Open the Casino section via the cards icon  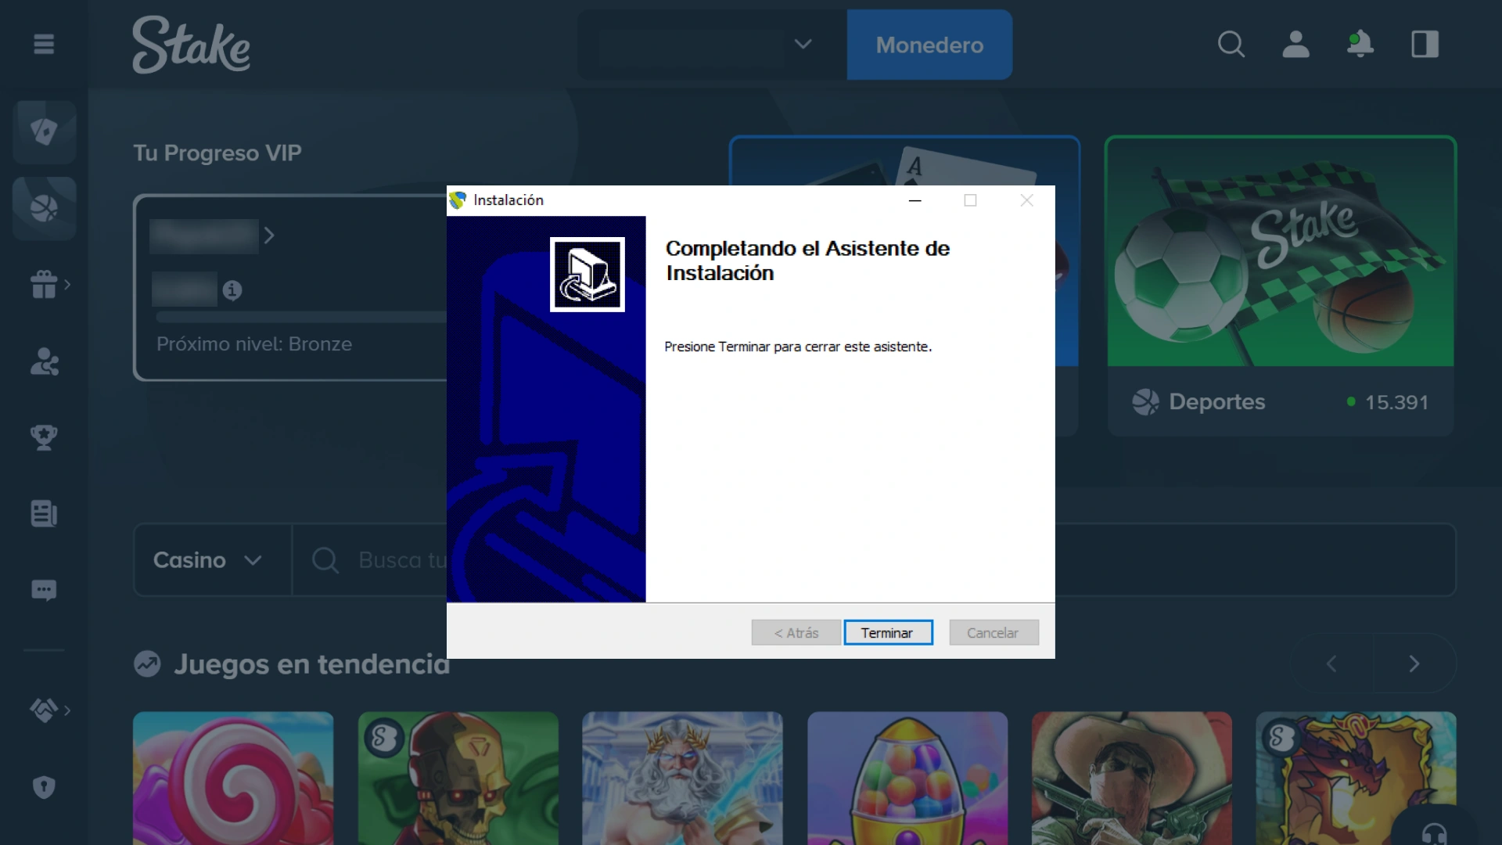point(44,131)
